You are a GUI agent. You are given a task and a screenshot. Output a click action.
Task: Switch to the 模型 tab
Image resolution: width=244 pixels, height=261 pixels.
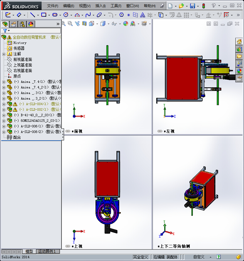29,251
